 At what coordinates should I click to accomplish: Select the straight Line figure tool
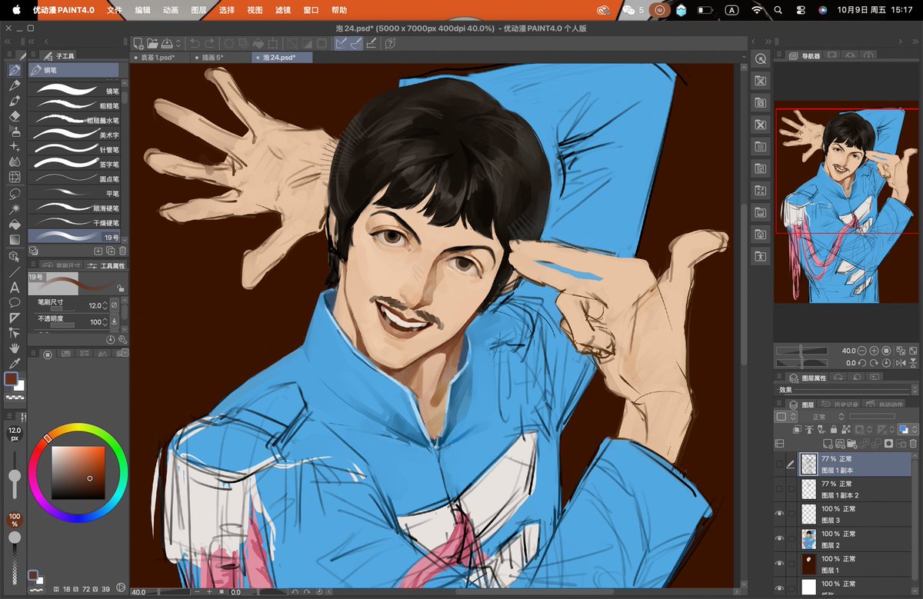(x=14, y=272)
